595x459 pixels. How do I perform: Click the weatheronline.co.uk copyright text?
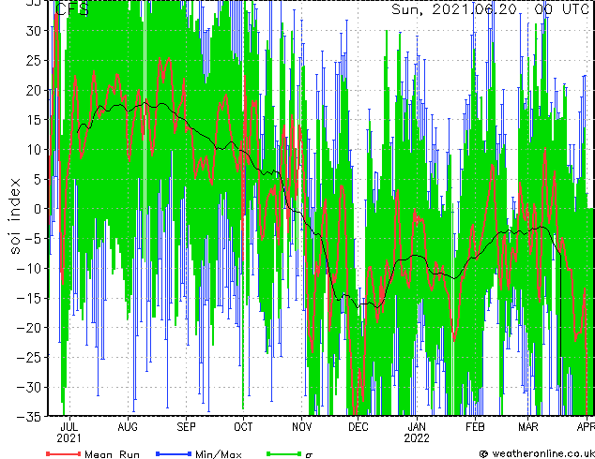point(537,453)
